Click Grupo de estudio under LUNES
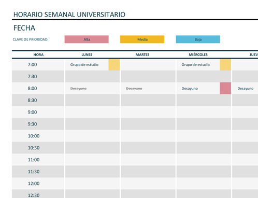The image size is (258, 198). 84,65
